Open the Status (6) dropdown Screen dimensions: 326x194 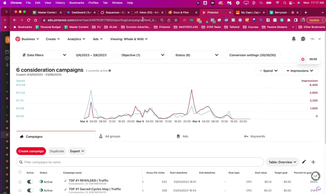[x=196, y=55]
